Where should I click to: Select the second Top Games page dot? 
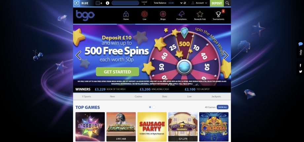point(154,107)
